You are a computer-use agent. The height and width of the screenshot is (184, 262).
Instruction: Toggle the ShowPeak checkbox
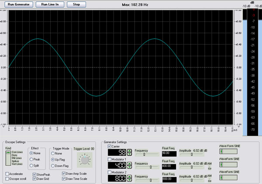click(34, 174)
